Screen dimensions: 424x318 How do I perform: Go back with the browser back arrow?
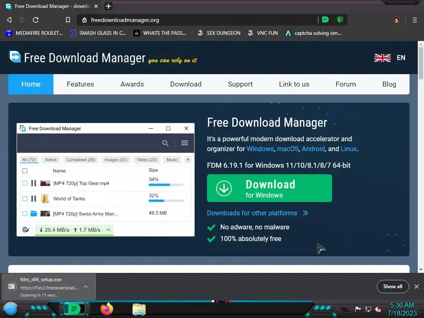(x=9, y=20)
